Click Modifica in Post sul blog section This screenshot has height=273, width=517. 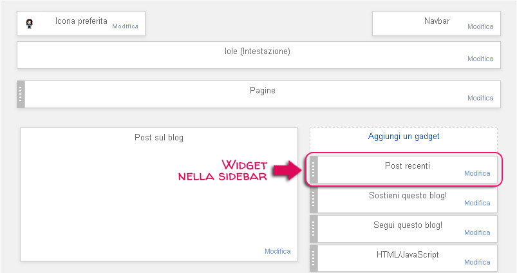[277, 251]
